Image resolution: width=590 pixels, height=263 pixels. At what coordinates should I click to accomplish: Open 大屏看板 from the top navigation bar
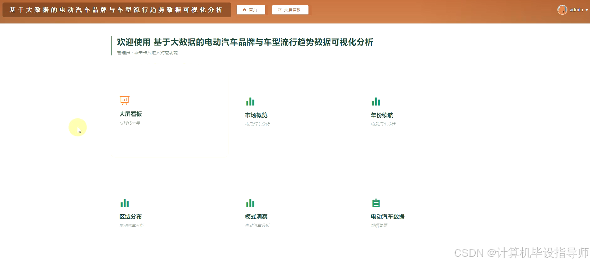click(290, 10)
